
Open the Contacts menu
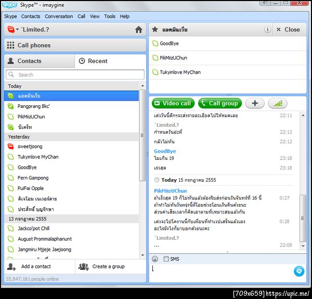click(x=31, y=17)
